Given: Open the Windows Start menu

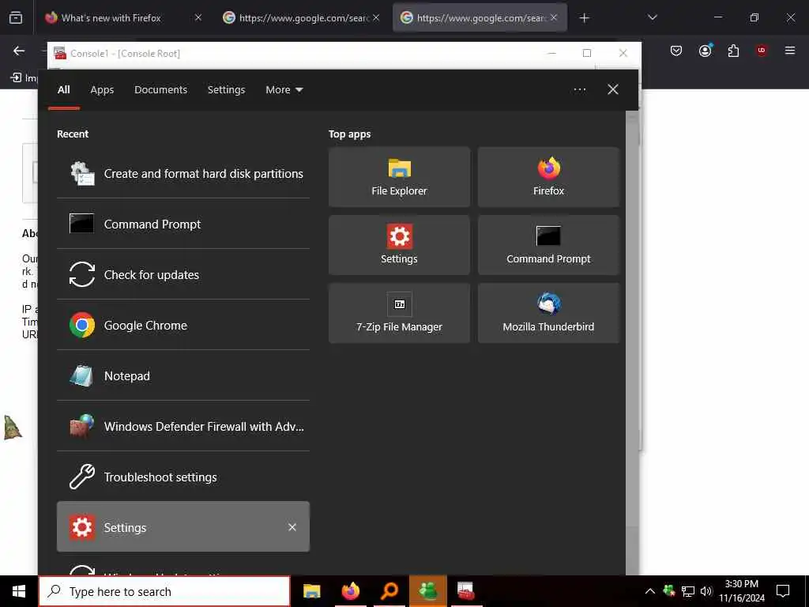Looking at the screenshot, I should click(x=19, y=591).
